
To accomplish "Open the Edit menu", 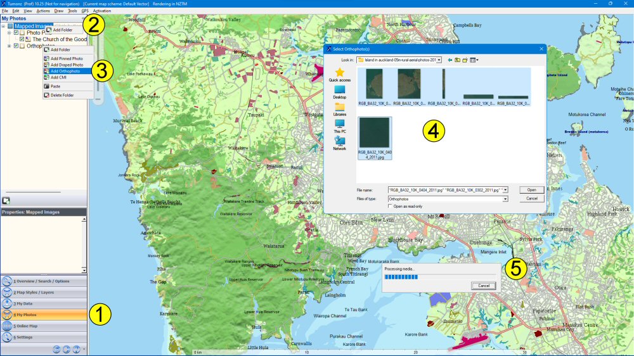I will 16,11.
